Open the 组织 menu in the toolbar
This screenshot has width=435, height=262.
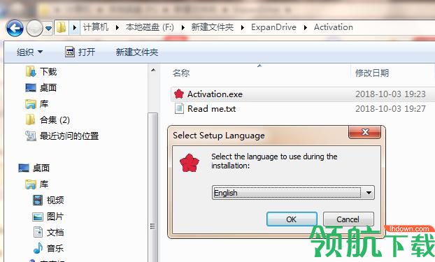[x=29, y=52]
